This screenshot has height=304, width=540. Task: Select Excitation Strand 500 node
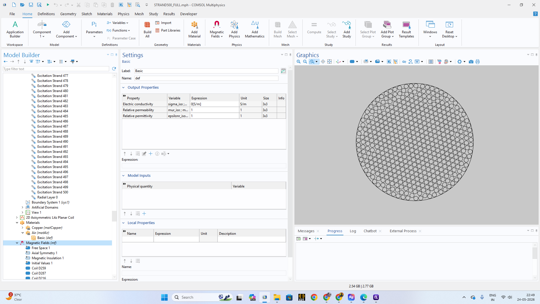(53, 192)
